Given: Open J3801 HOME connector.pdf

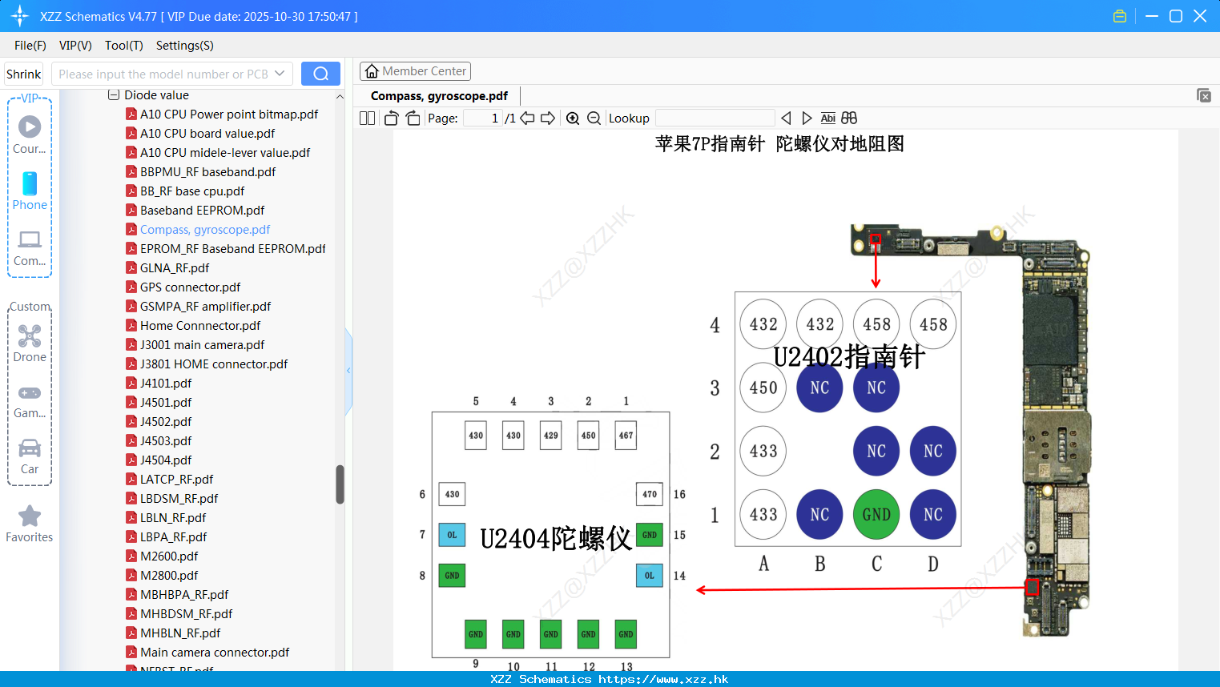Looking at the screenshot, I should pos(214,364).
